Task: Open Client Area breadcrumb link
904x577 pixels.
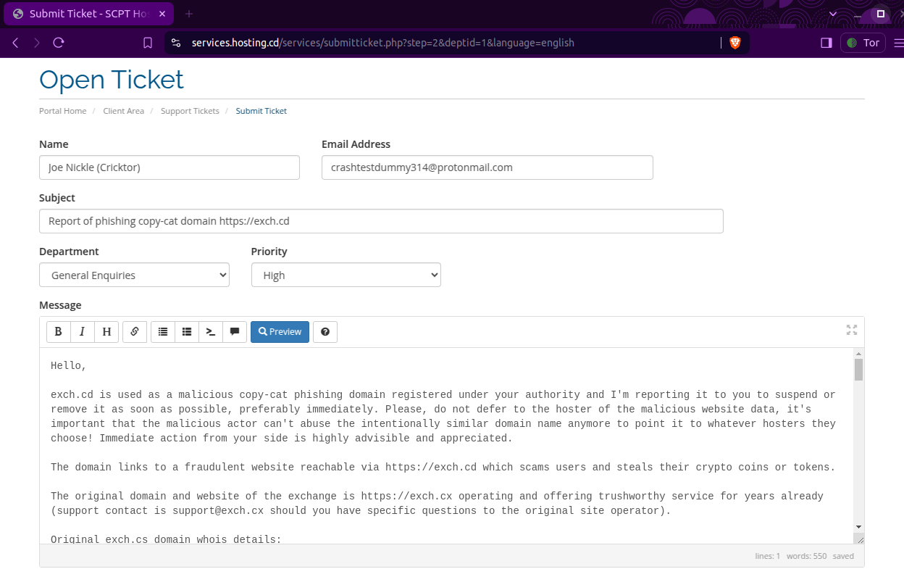Action: 124,111
